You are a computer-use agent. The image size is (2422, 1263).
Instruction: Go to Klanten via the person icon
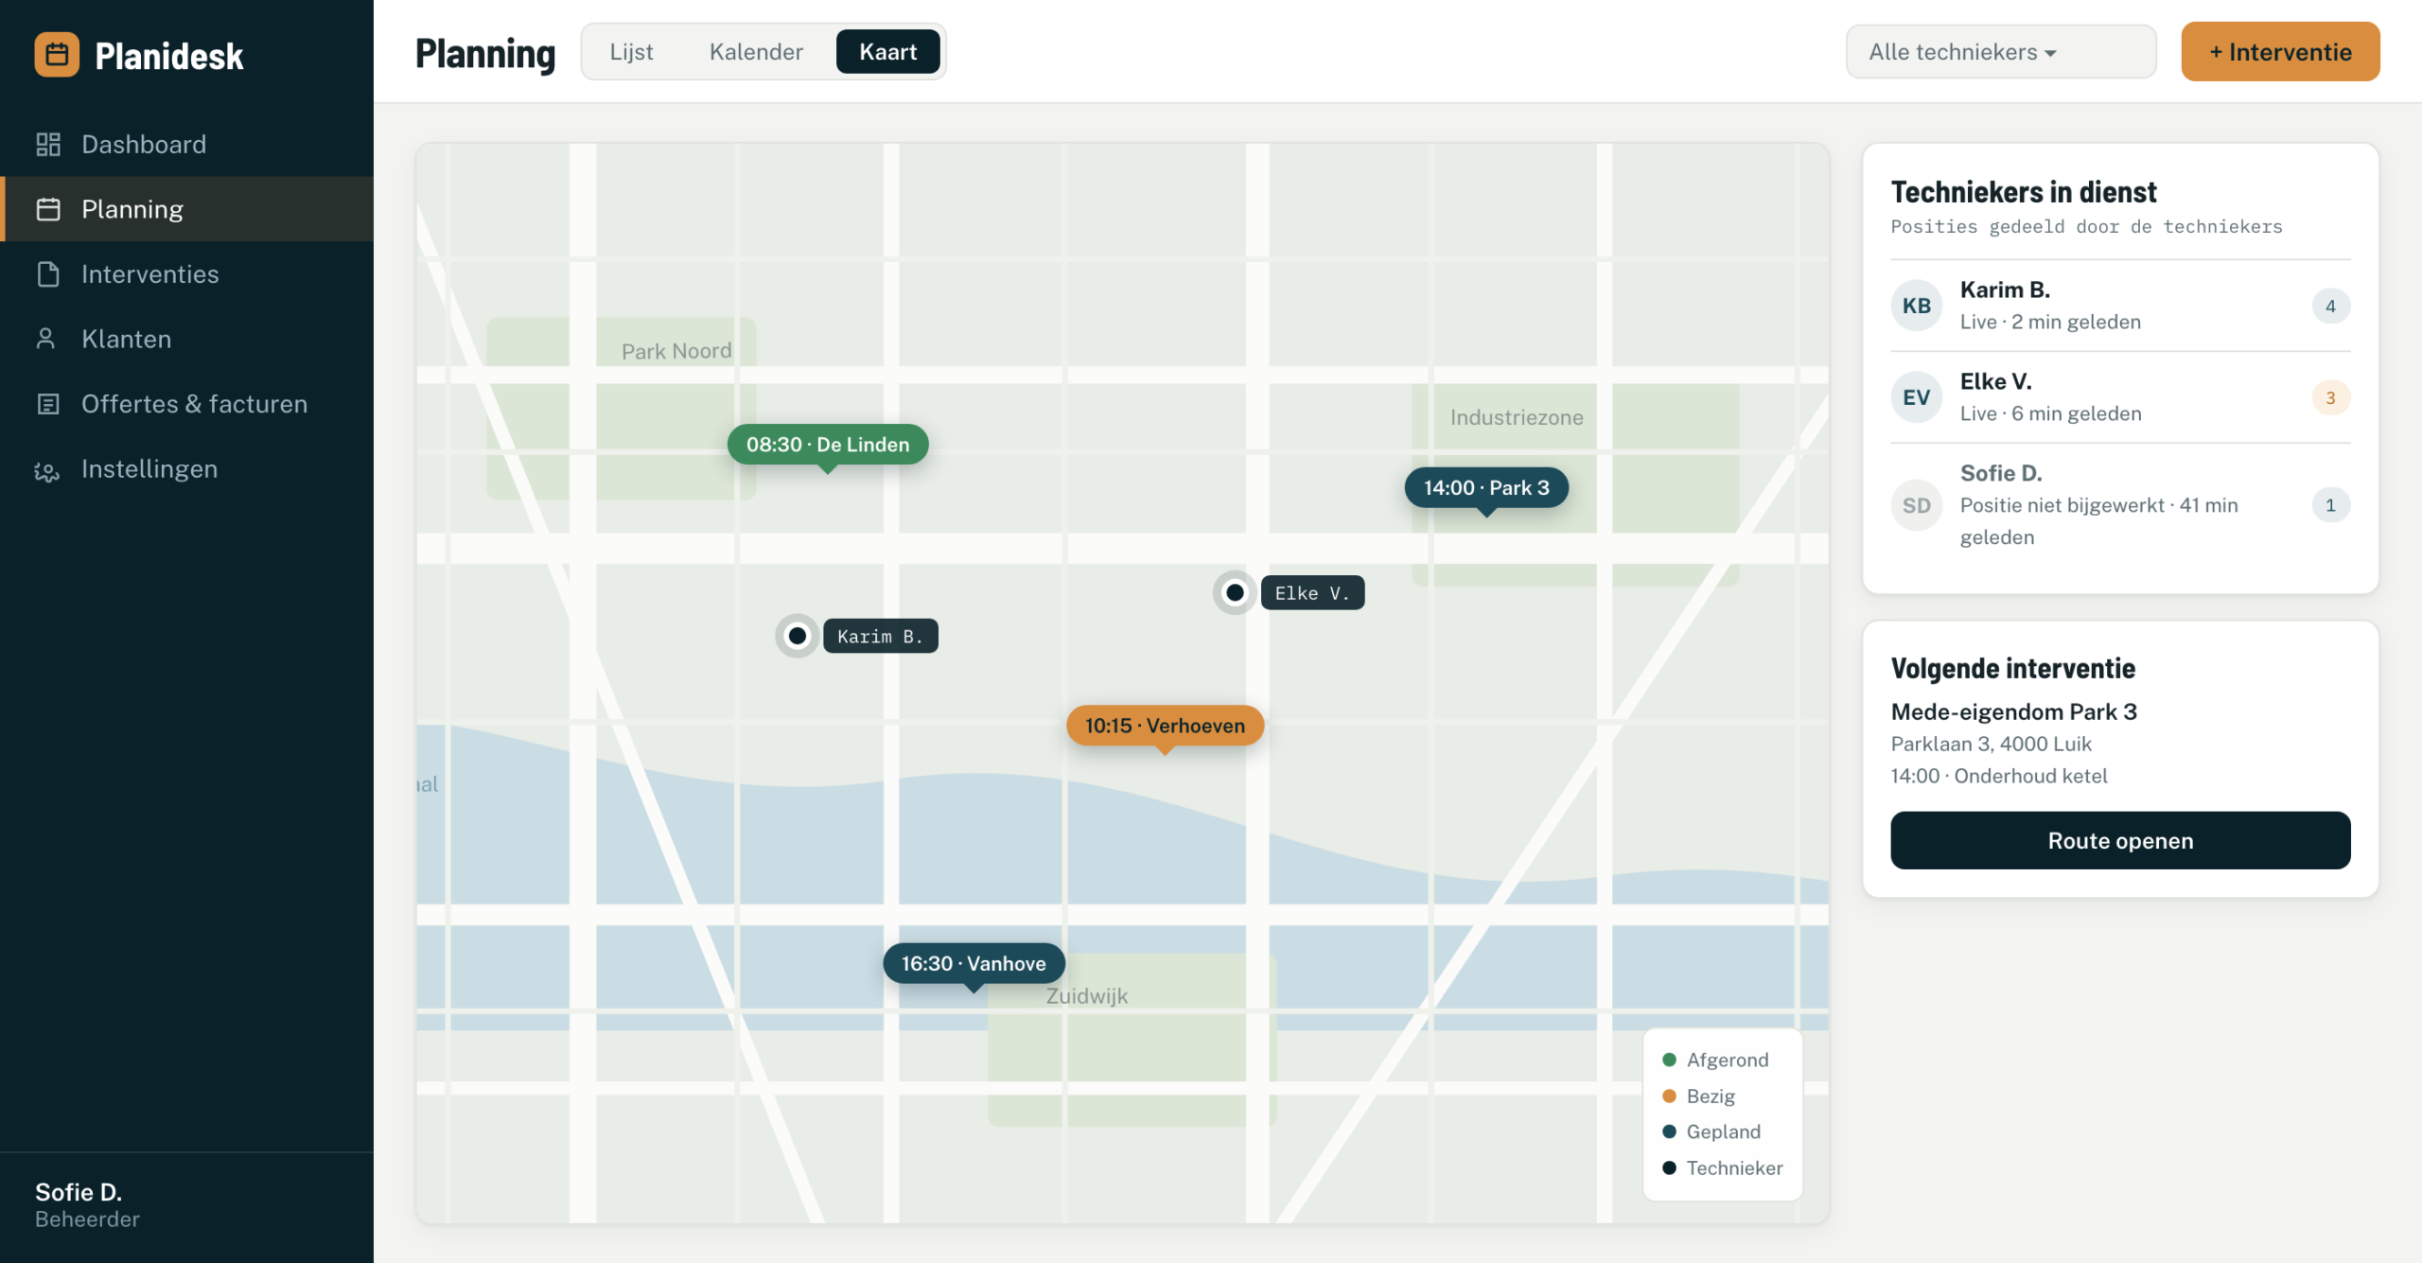click(x=45, y=339)
